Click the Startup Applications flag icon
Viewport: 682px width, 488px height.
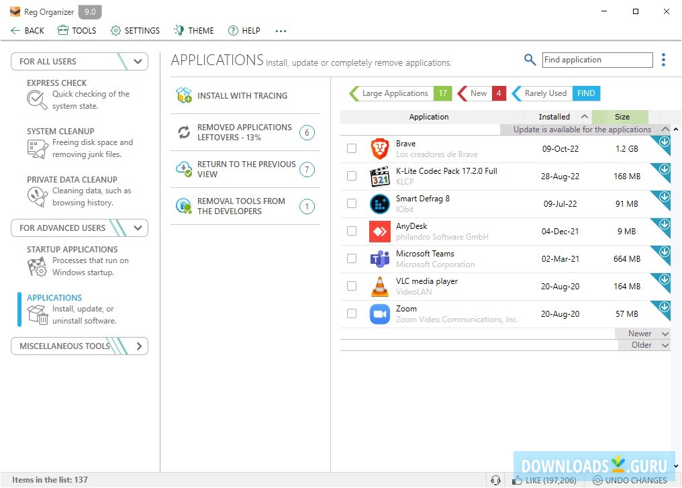tap(38, 266)
